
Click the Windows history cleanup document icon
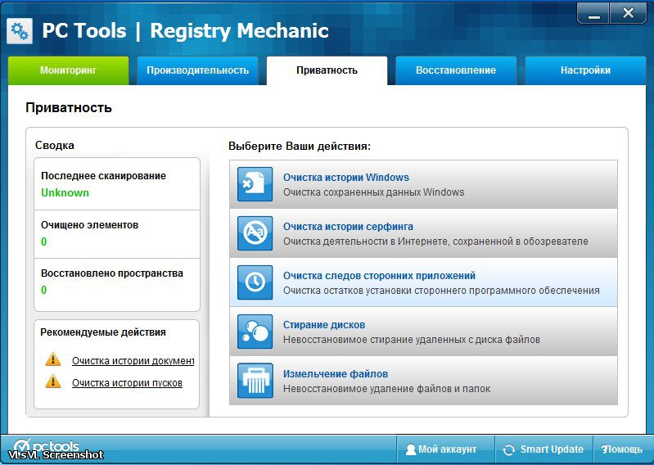(x=255, y=184)
